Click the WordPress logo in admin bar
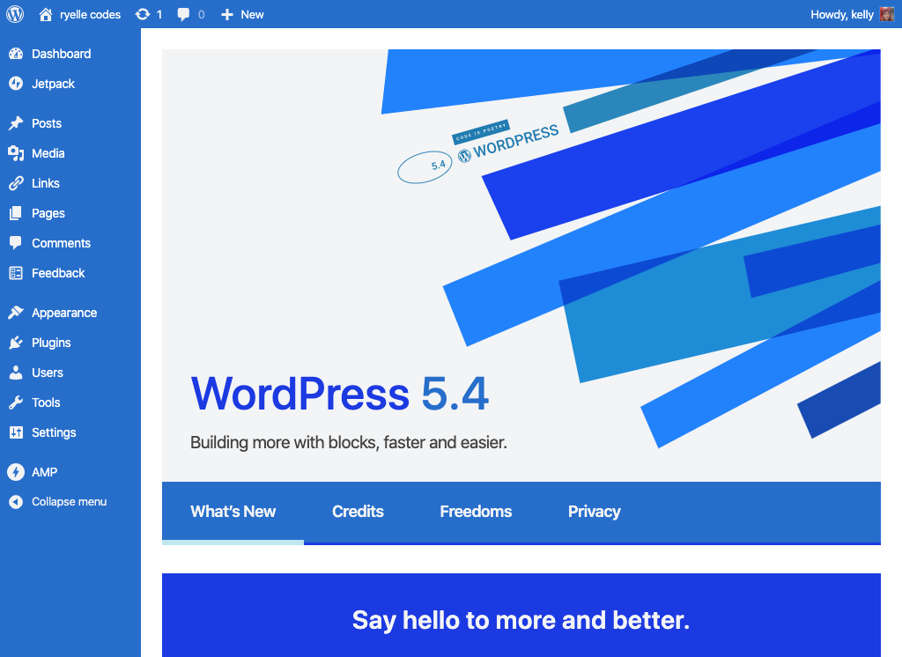 click(x=15, y=14)
